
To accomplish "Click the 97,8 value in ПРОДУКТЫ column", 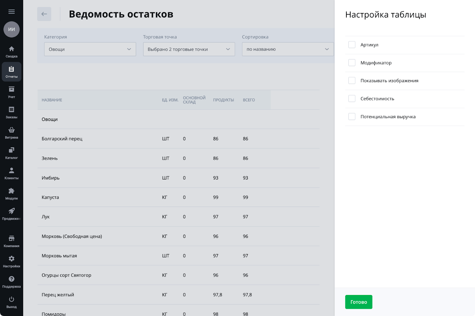I will click(218, 295).
